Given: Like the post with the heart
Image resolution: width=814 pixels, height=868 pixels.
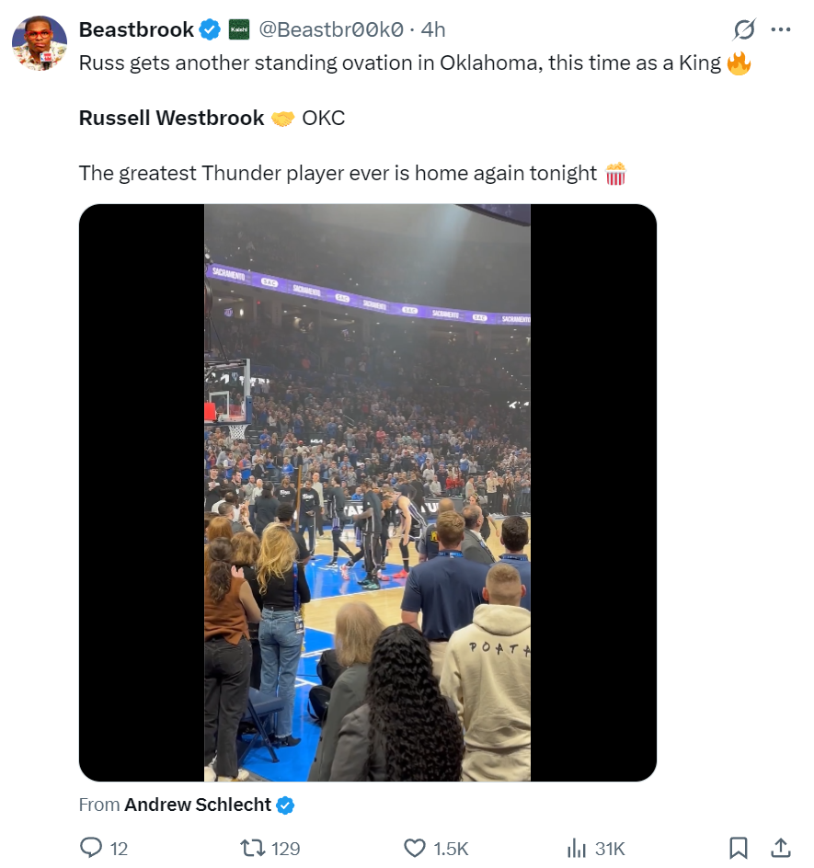Looking at the screenshot, I should pos(416,847).
